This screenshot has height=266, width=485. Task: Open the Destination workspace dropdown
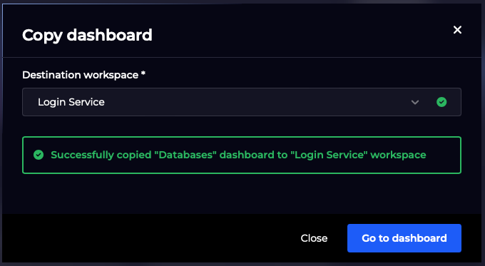pos(242,102)
